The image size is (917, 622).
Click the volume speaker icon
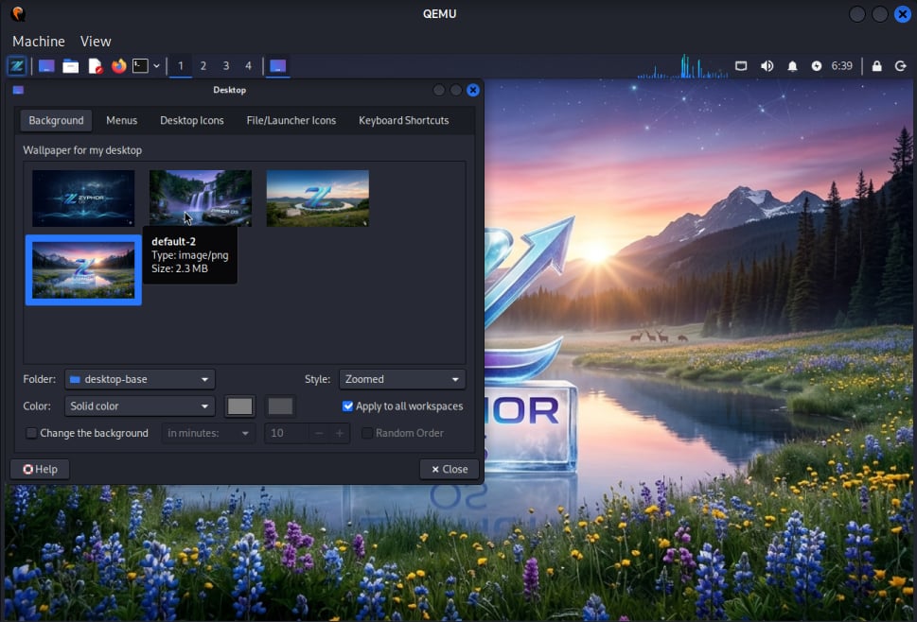[767, 66]
